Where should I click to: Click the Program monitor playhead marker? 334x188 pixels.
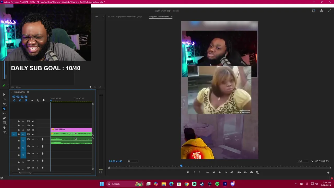coord(181,166)
